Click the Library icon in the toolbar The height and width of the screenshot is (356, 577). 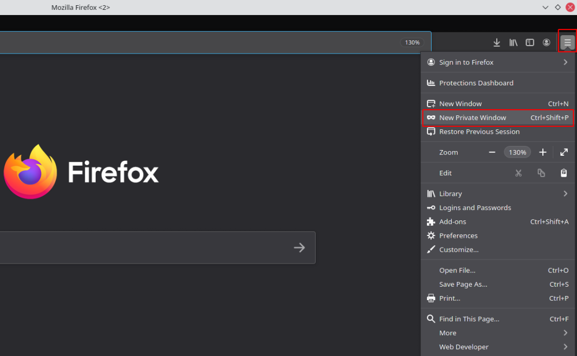tap(513, 42)
